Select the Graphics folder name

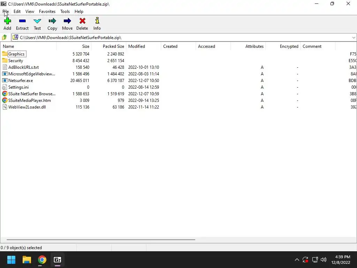(16, 54)
